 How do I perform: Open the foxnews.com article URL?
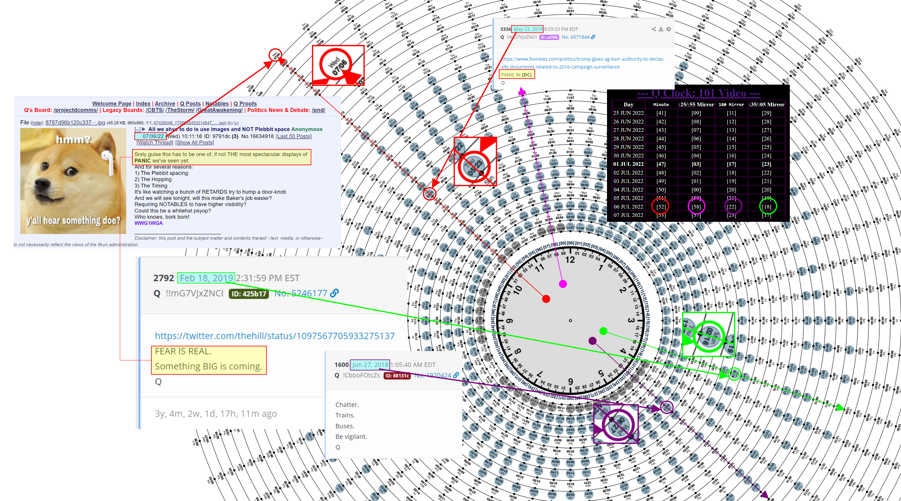(x=583, y=63)
